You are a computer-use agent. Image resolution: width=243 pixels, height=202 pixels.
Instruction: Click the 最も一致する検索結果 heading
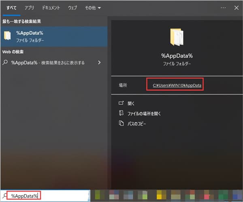21,21
